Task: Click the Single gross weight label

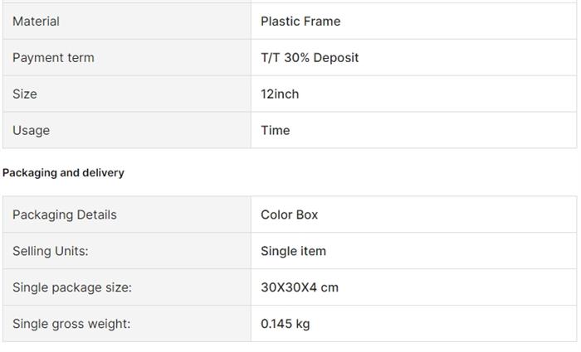Action: click(71, 324)
